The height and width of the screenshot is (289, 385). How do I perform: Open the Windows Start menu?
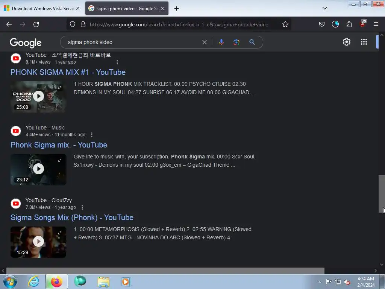tap(10, 281)
